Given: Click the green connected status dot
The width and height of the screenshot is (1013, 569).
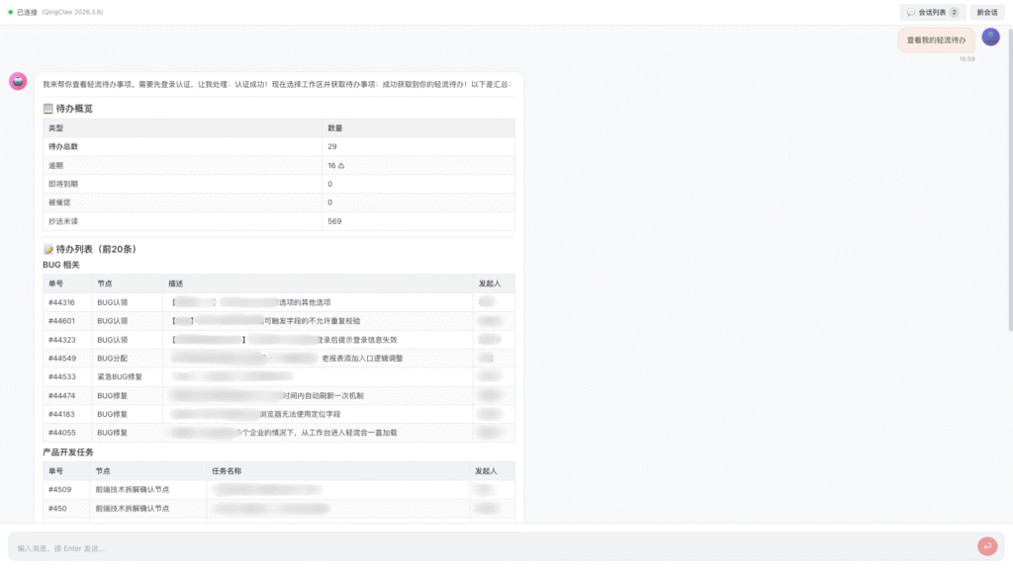Looking at the screenshot, I should 11,12.
